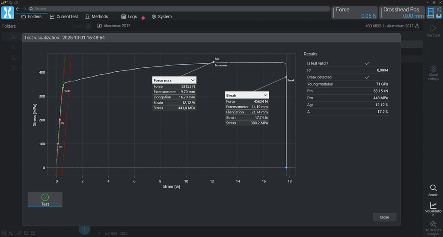
Task: Close the test visualization dialog
Action: click(384, 217)
